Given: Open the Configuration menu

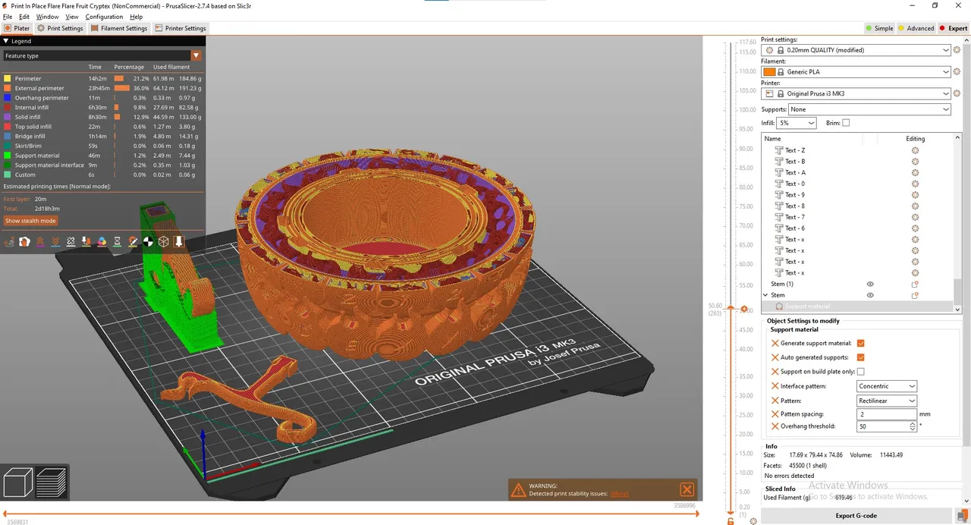Looking at the screenshot, I should pos(104,17).
